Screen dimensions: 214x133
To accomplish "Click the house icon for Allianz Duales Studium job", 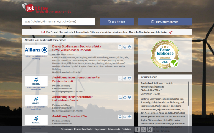I will click(x=125, y=47).
